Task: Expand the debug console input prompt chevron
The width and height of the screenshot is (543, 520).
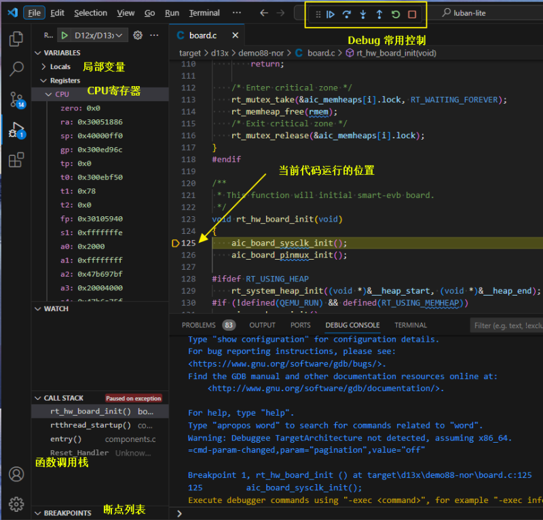Action: point(179,514)
